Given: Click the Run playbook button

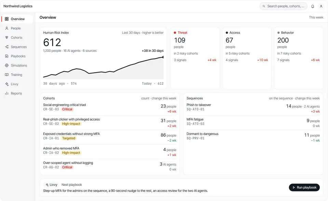Looking at the screenshot, I should (x=304, y=188).
